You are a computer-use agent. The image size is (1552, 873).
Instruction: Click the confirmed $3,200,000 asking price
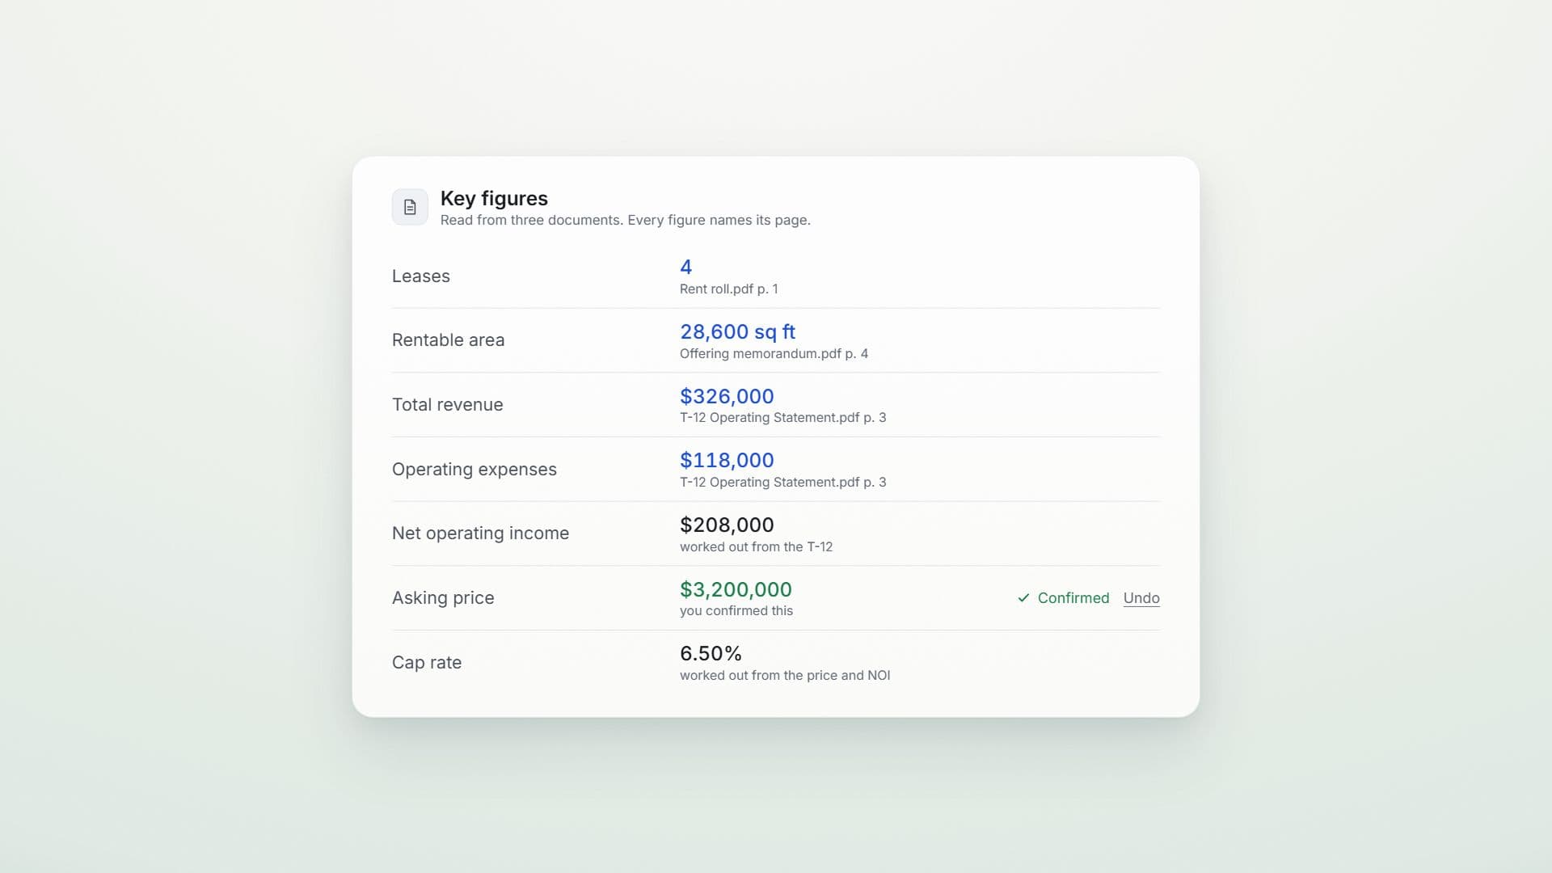736,589
